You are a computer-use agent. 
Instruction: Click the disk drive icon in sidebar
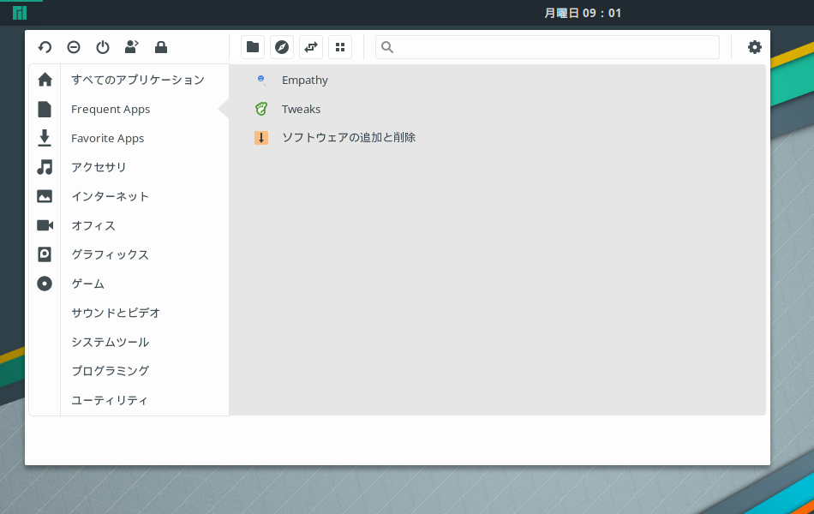45,254
